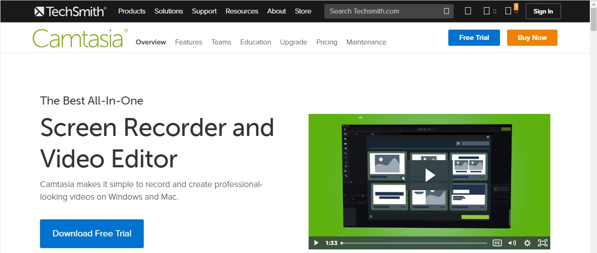This screenshot has height=253, width=597.
Task: Click the blue Free Trial button
Action: (x=474, y=38)
